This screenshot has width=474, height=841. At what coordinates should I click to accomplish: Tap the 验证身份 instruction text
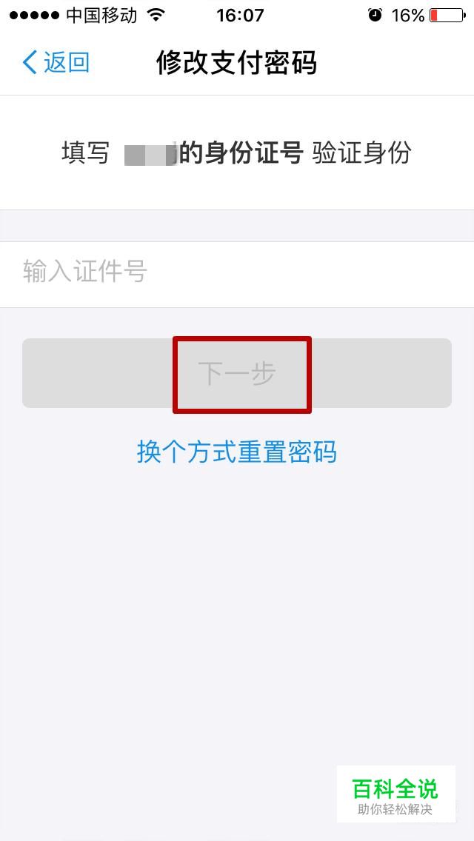362,153
